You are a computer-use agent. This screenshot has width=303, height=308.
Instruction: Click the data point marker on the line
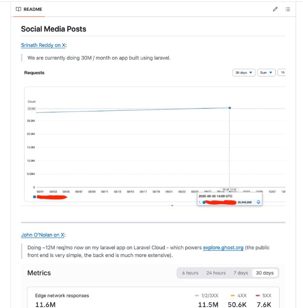coord(229,108)
